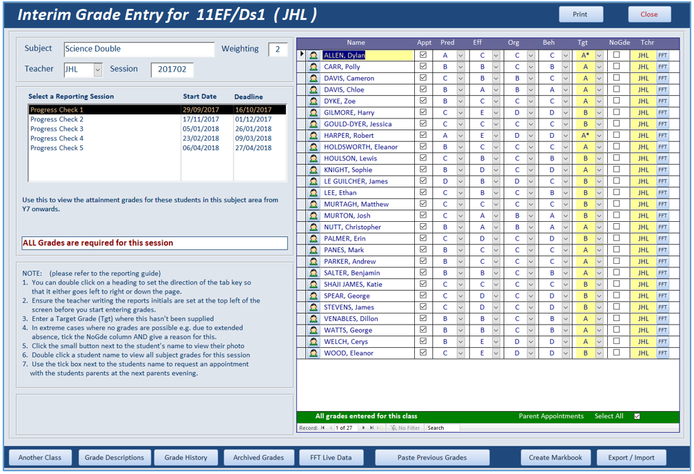
Task: Open Tgt dropdown for HARPER, Robert
Action: 600,136
